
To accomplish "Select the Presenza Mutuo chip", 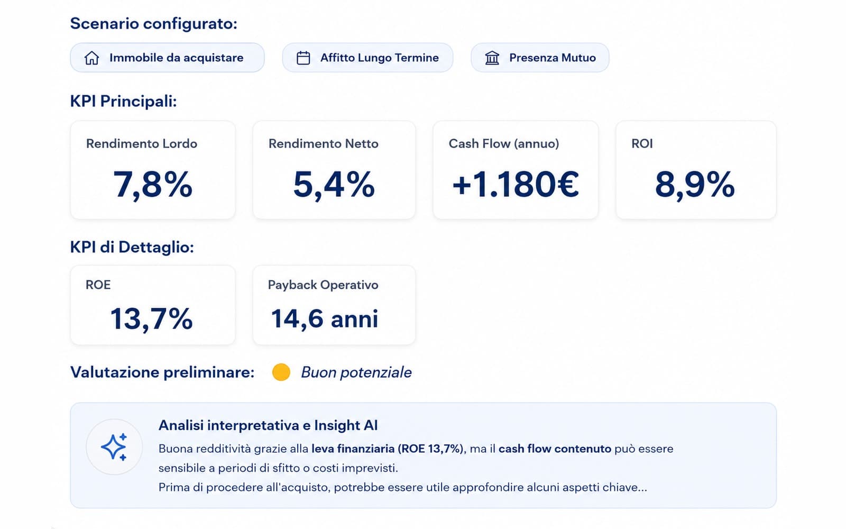I will 540,58.
